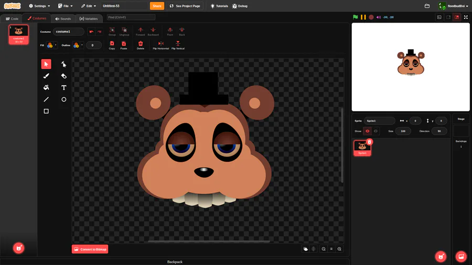The width and height of the screenshot is (472, 265).
Task: Select the Line tool
Action: [46, 100]
